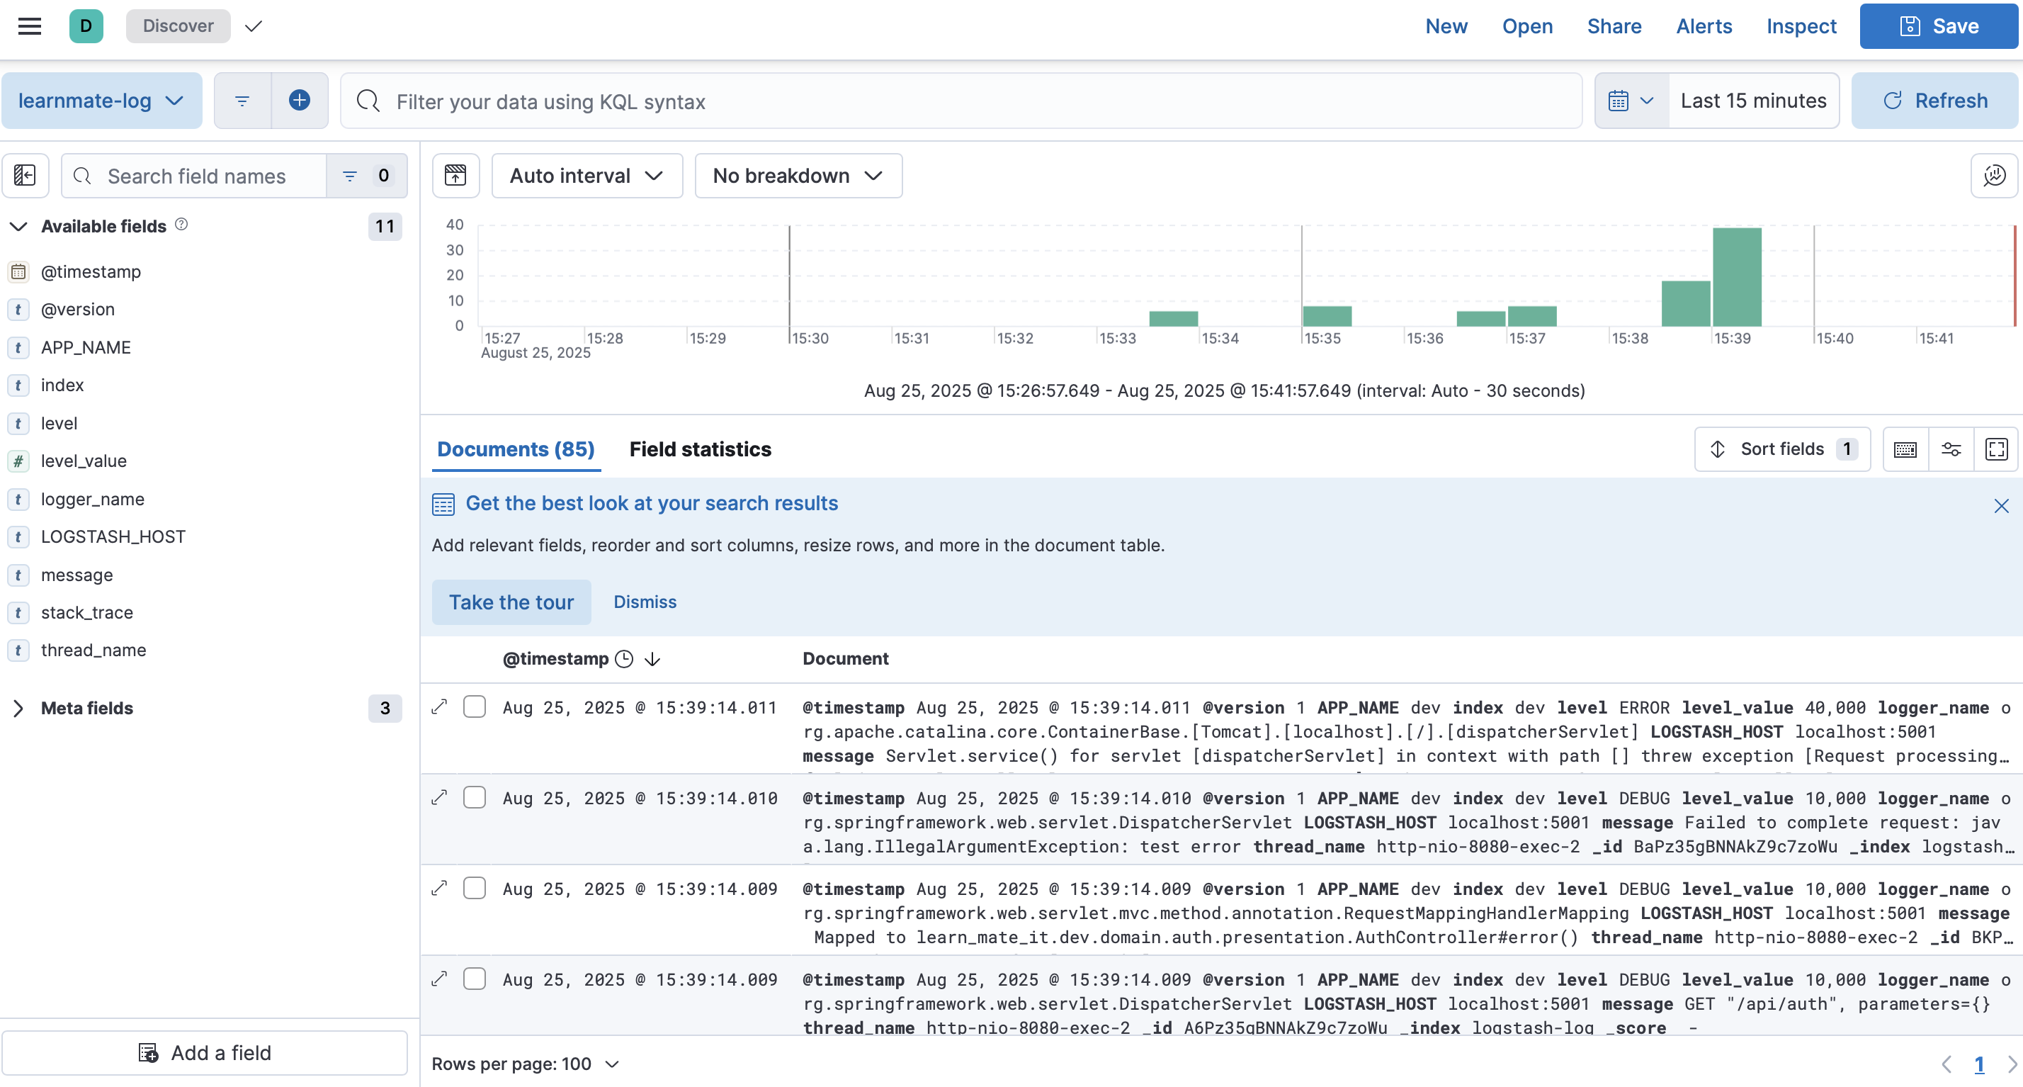Open the hamburger navigation menu
This screenshot has width=2023, height=1087.
point(29,26)
